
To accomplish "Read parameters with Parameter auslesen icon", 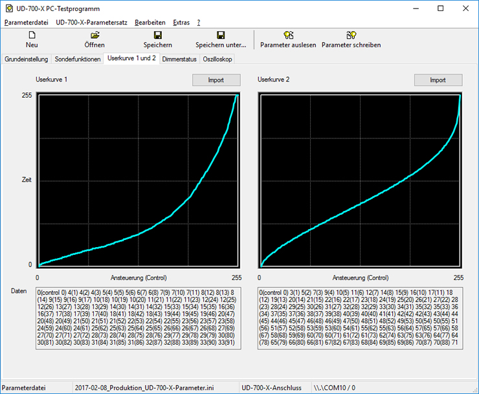I will 288,35.
